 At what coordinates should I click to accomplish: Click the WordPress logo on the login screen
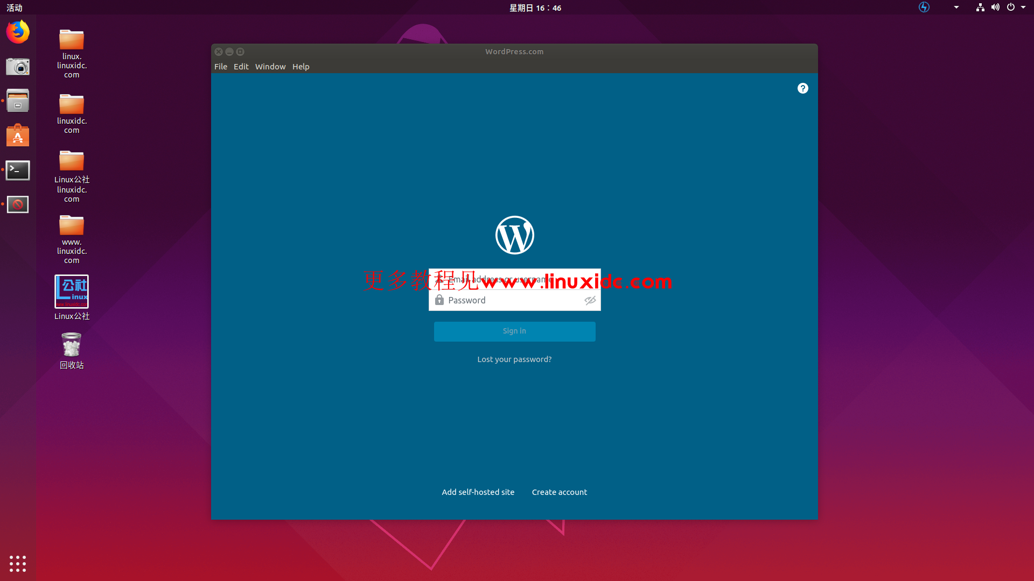[x=514, y=235]
